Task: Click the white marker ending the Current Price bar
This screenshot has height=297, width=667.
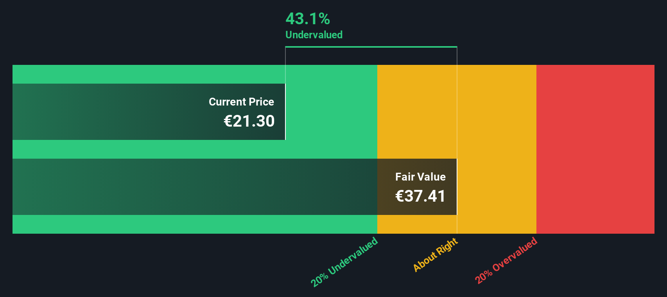Action: [285, 112]
